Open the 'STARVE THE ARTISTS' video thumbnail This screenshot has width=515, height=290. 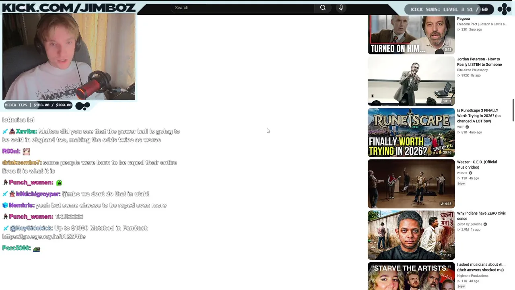click(411, 276)
